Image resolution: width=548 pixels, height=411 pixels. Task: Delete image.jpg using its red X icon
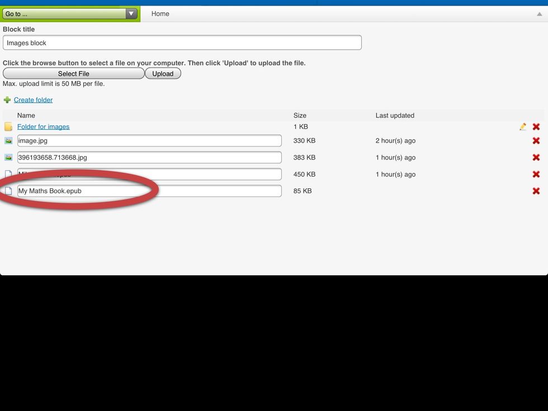536,140
